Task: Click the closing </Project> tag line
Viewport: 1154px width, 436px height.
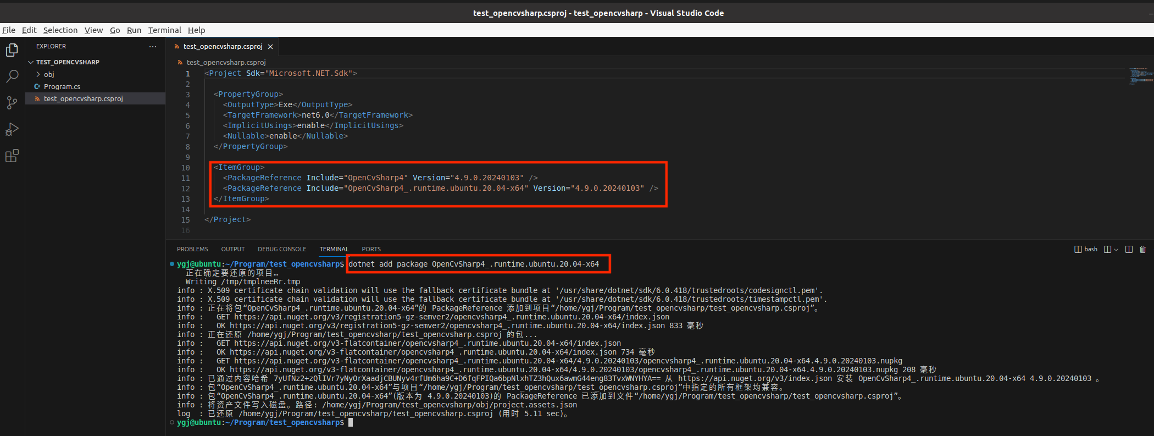Action: point(228,220)
